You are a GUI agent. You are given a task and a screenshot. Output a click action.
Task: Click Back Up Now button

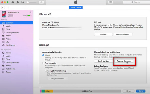tap(104, 61)
